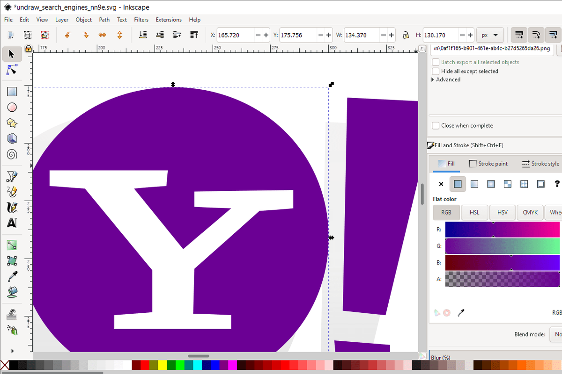Switch color mode to HSL

pyautogui.click(x=474, y=212)
